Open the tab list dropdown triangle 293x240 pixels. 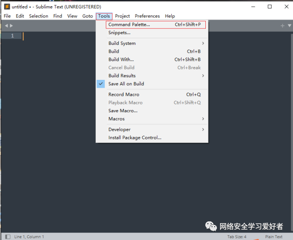pos(289,26)
